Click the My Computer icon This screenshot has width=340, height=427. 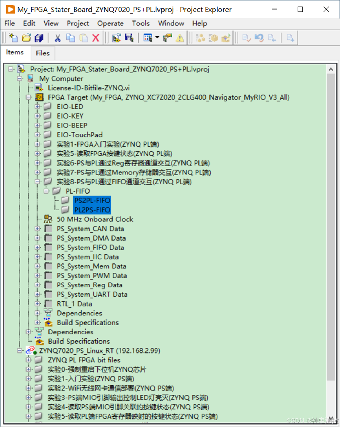point(31,78)
